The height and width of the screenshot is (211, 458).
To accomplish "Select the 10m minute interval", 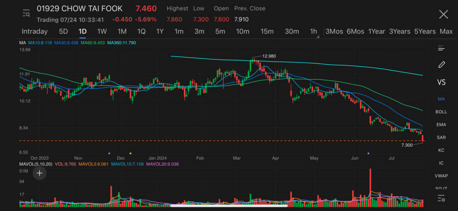I will click(x=243, y=32).
